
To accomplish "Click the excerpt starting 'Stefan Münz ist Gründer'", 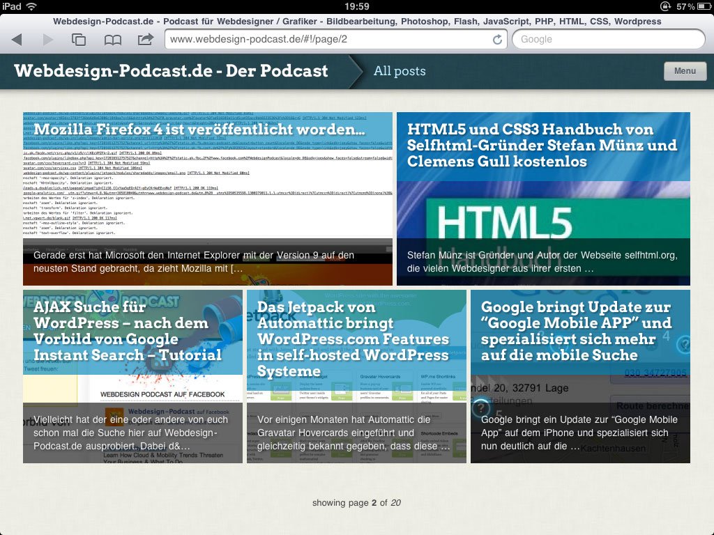I will pyautogui.click(x=542, y=262).
